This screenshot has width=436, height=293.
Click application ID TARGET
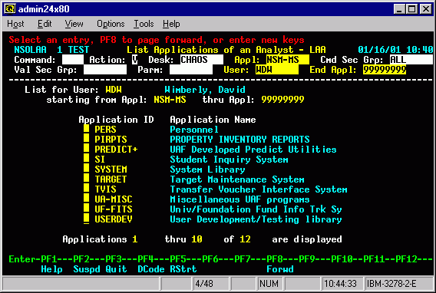pos(111,179)
